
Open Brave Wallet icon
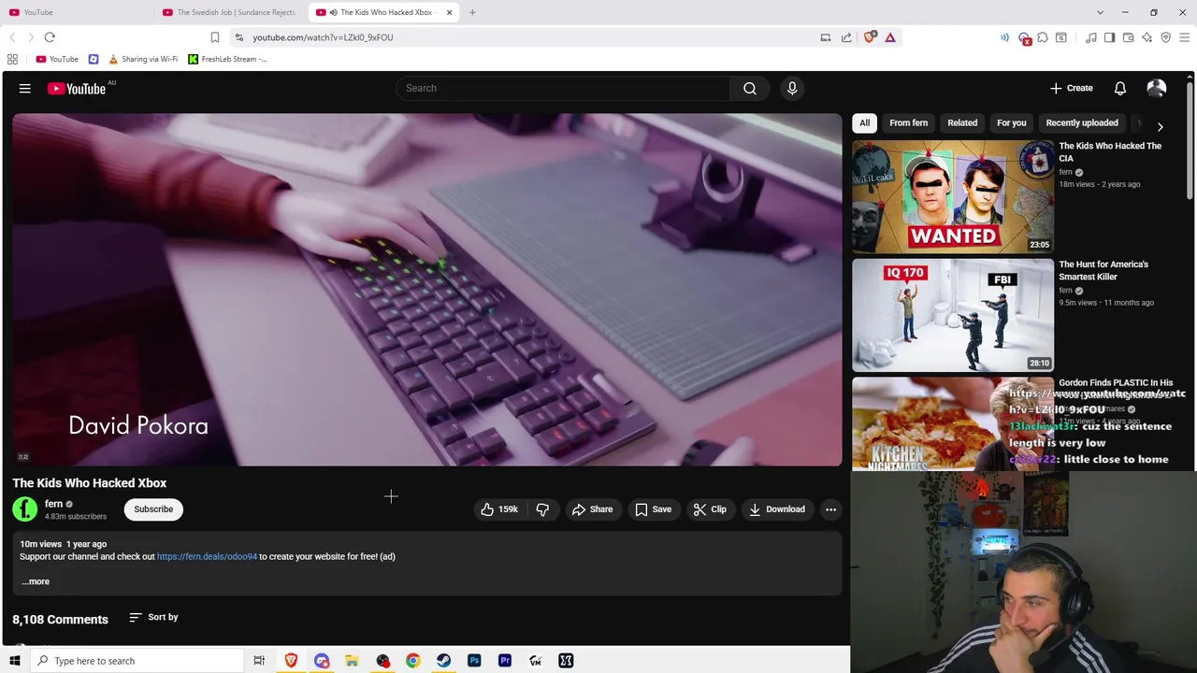(x=1129, y=37)
